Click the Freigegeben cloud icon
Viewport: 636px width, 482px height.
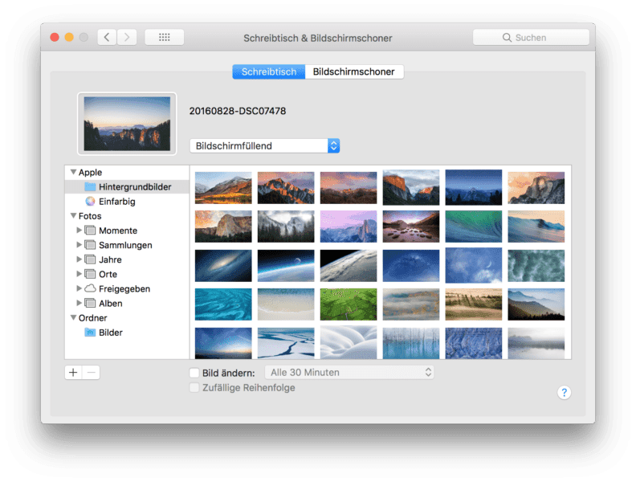[90, 288]
